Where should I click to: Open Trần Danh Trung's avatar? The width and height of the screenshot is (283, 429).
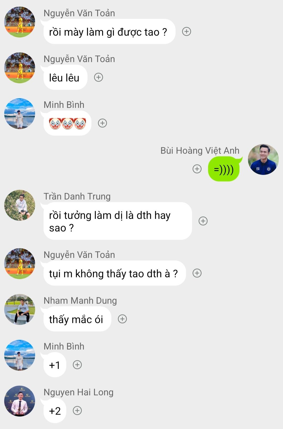(x=20, y=205)
